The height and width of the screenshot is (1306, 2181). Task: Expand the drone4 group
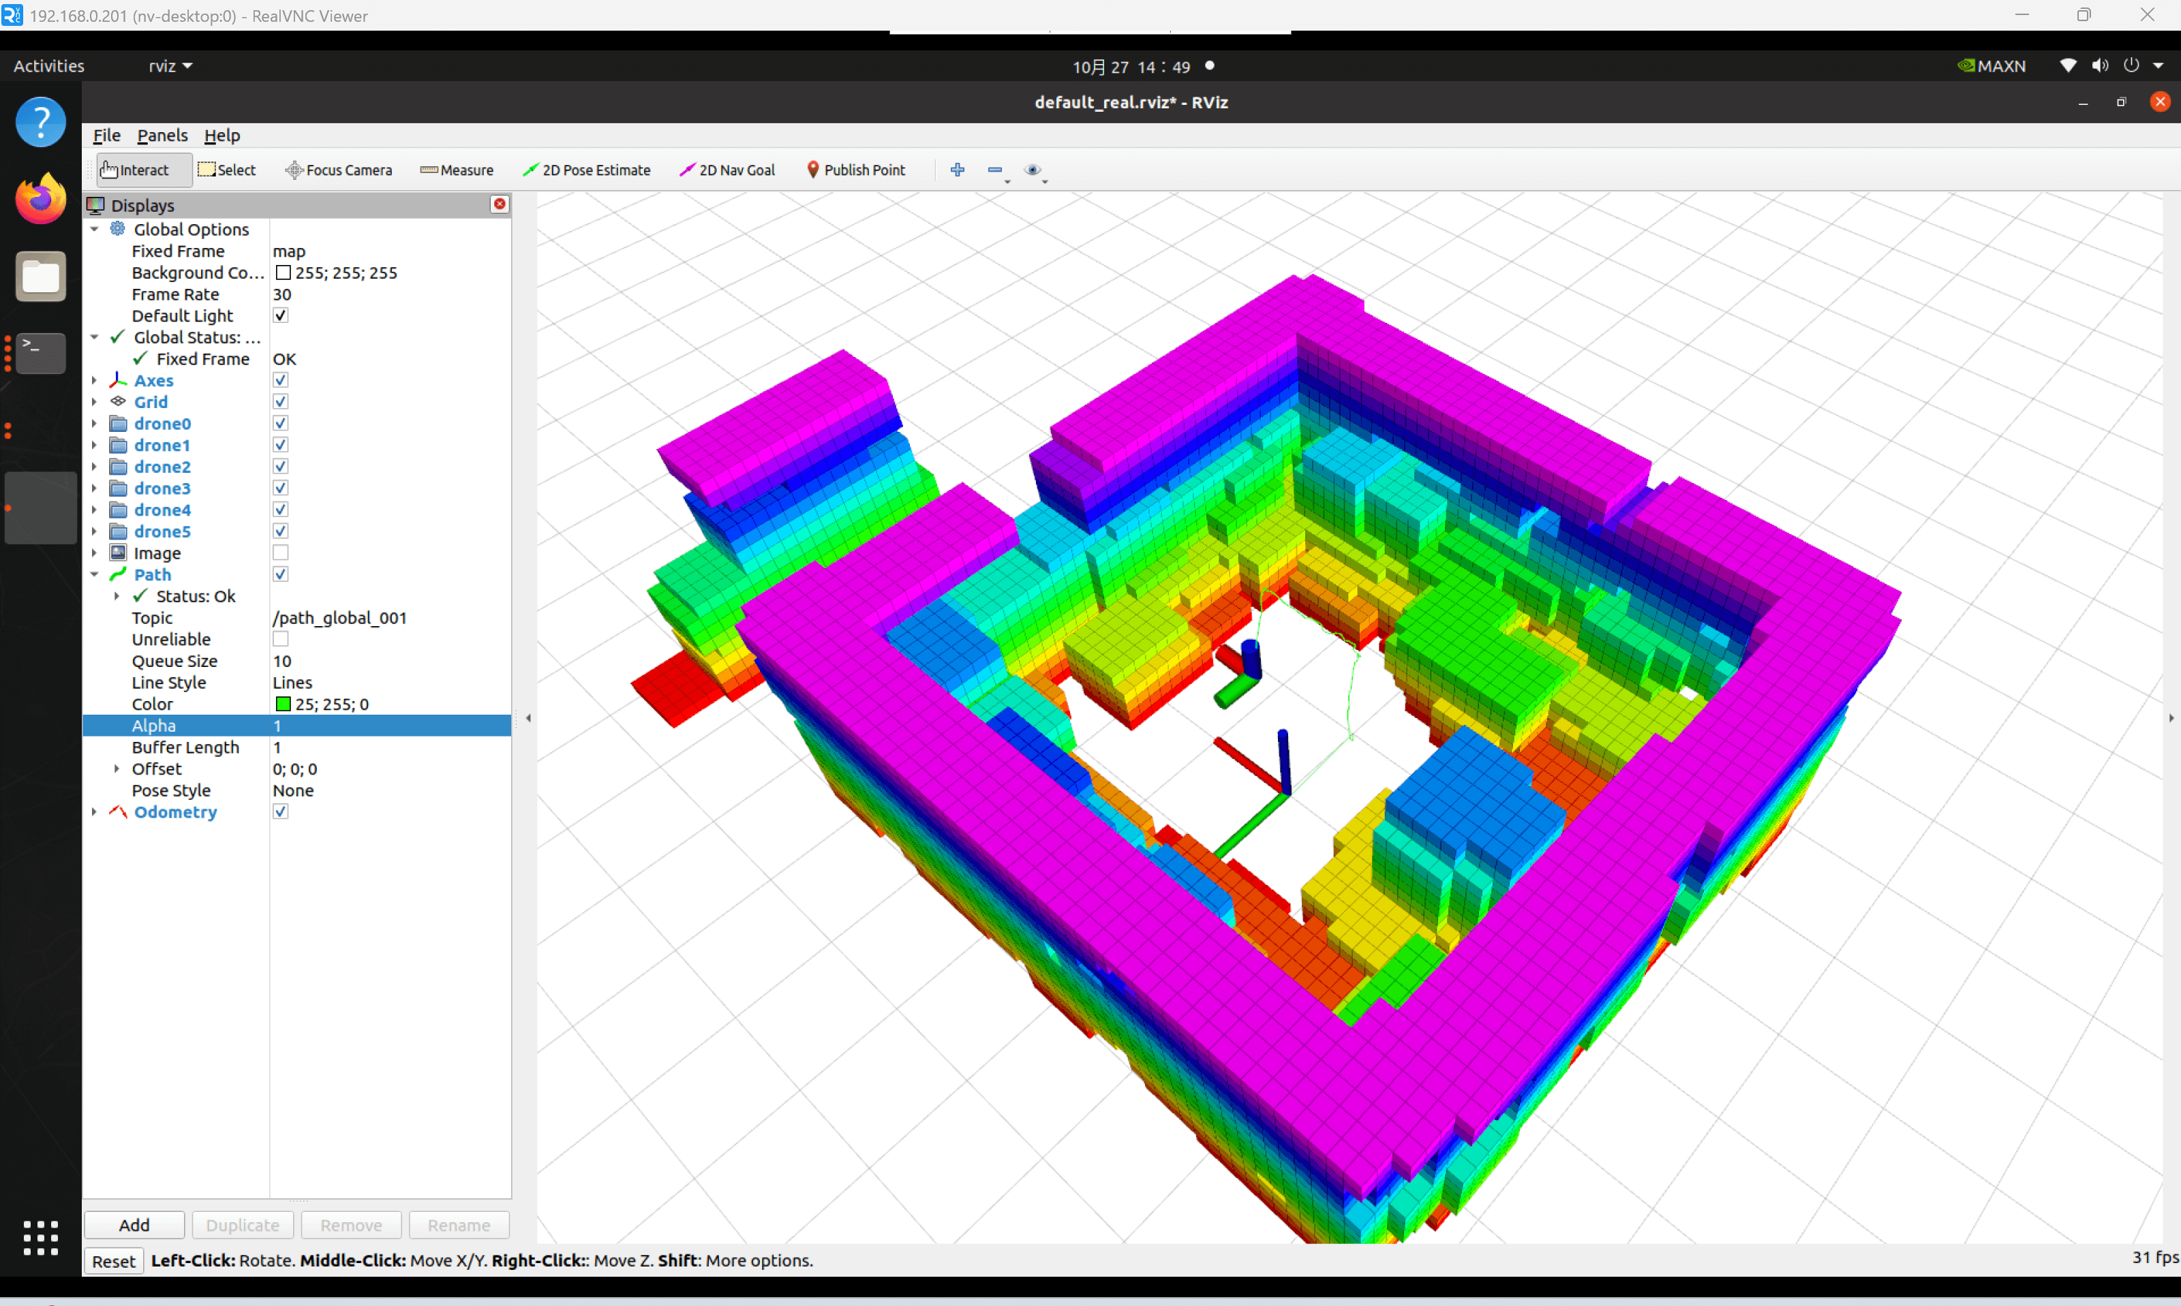94,510
